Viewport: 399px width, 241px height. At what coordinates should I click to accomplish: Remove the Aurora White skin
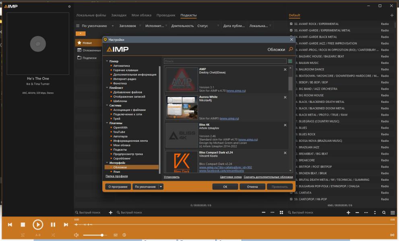pos(285,97)
